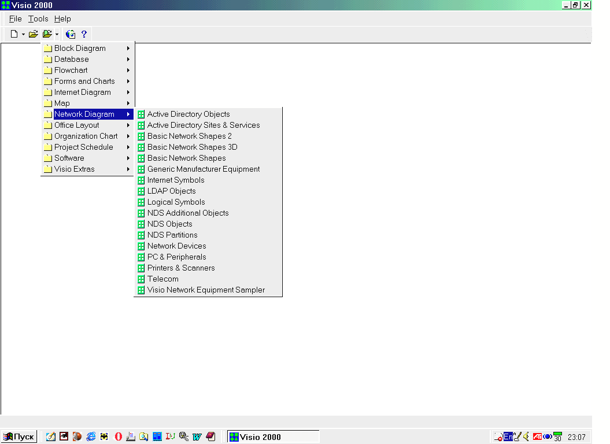Click the Visio on the Web globe icon
Viewport: 610px width, 444px height.
71,34
